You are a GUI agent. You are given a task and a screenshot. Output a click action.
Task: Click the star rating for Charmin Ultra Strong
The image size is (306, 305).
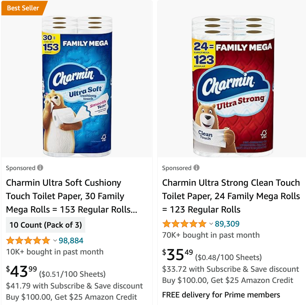[184, 224]
